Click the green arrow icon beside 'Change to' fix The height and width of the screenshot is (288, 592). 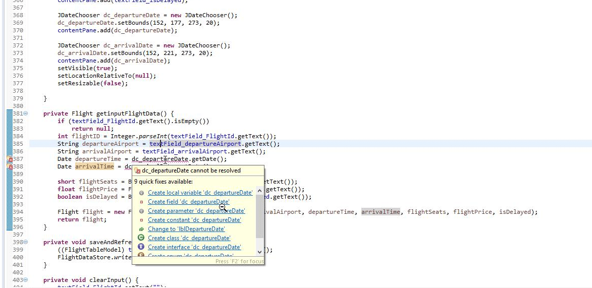(142, 229)
